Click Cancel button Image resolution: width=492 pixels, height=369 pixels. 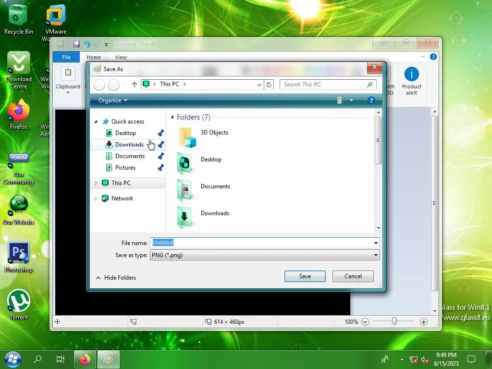[353, 276]
